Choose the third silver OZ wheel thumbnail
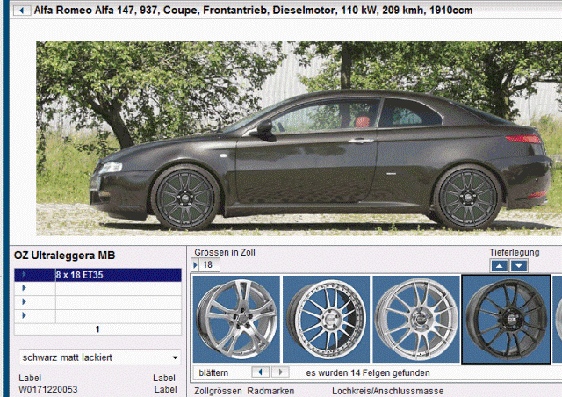Viewport: 562px width, 397px height. [x=415, y=318]
